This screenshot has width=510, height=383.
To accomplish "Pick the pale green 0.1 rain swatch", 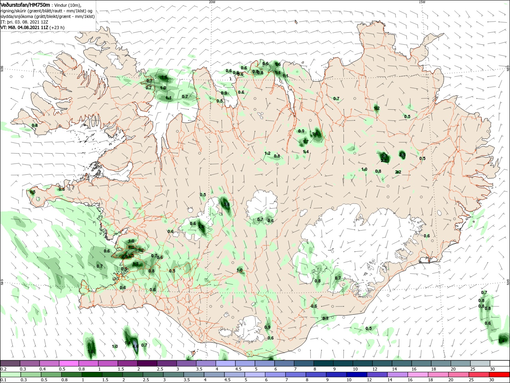I will click(x=10, y=375).
